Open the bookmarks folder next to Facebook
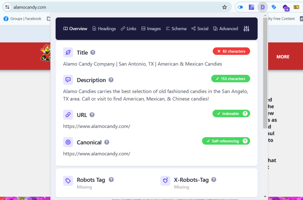This screenshot has height=200, width=303. point(49,19)
